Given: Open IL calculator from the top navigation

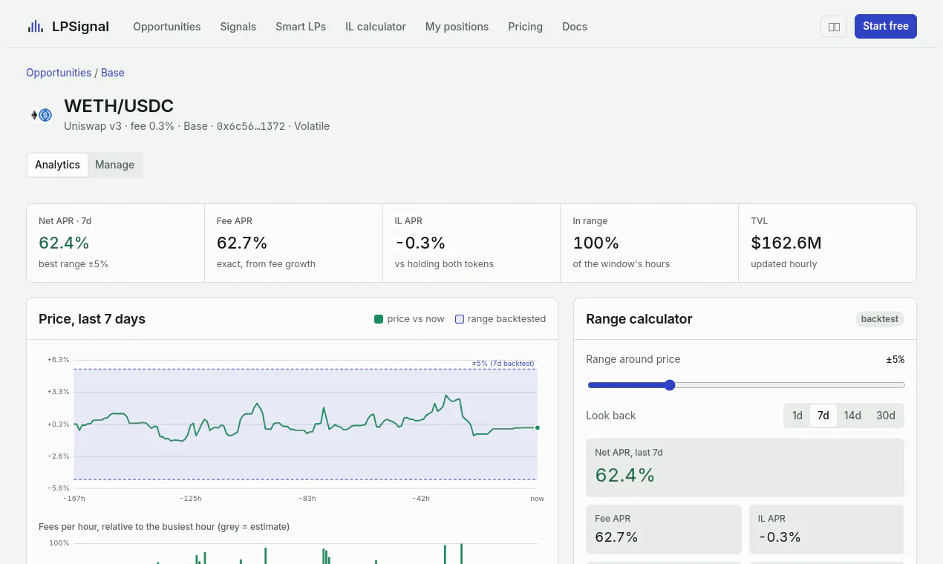Looking at the screenshot, I should [376, 27].
